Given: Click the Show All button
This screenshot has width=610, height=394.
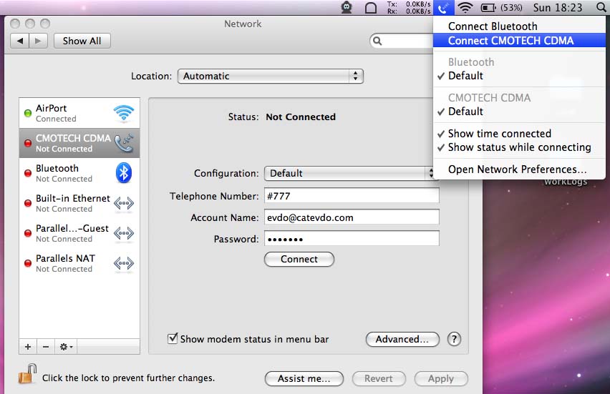Looking at the screenshot, I should (x=82, y=41).
